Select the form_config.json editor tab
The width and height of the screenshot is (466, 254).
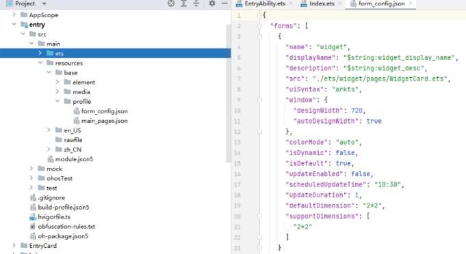[381, 3]
